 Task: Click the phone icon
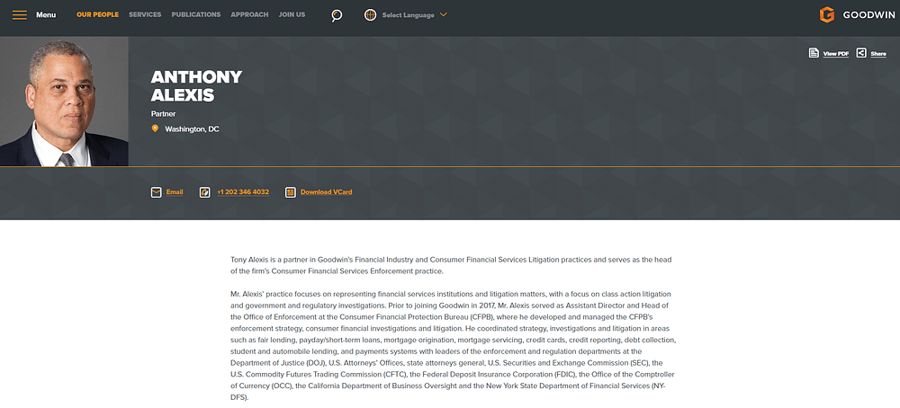205,192
